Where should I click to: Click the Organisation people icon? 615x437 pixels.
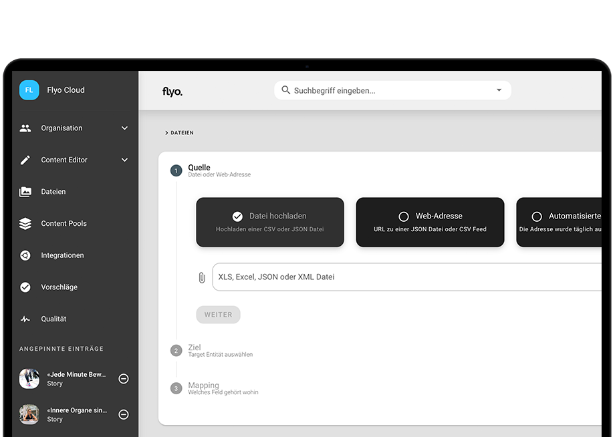pos(25,128)
